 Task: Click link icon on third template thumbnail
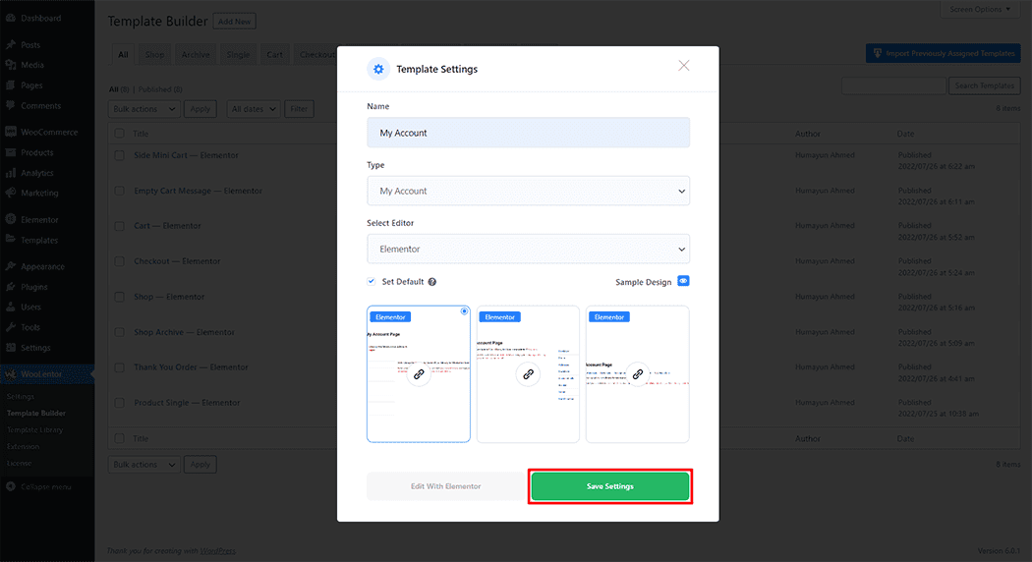point(637,374)
